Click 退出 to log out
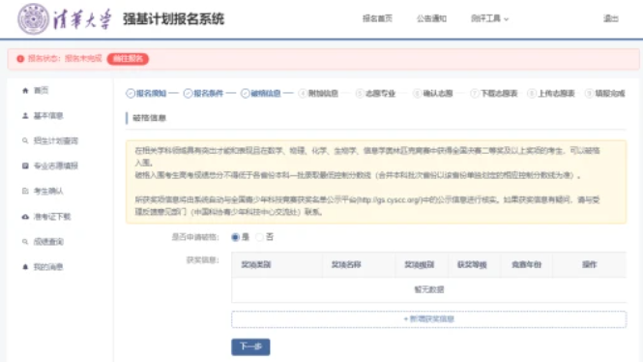This screenshot has height=362, width=643. (x=610, y=18)
